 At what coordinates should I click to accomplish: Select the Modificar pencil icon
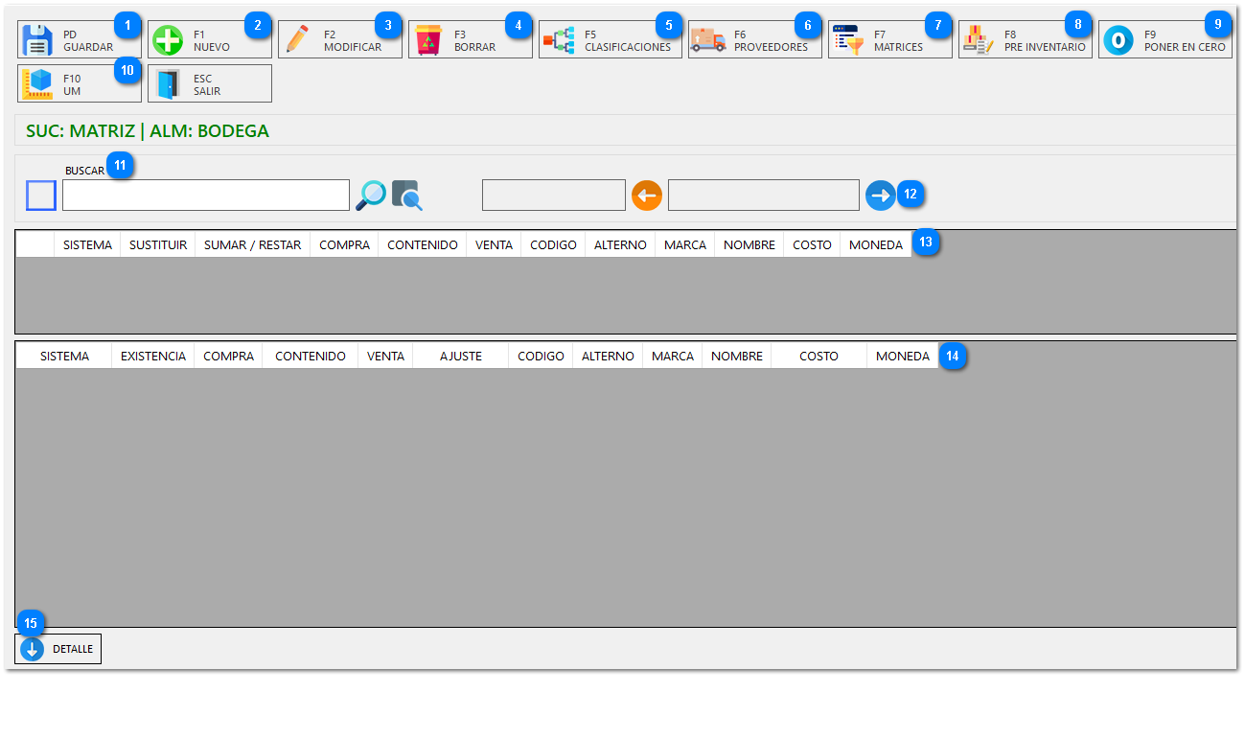(x=298, y=40)
